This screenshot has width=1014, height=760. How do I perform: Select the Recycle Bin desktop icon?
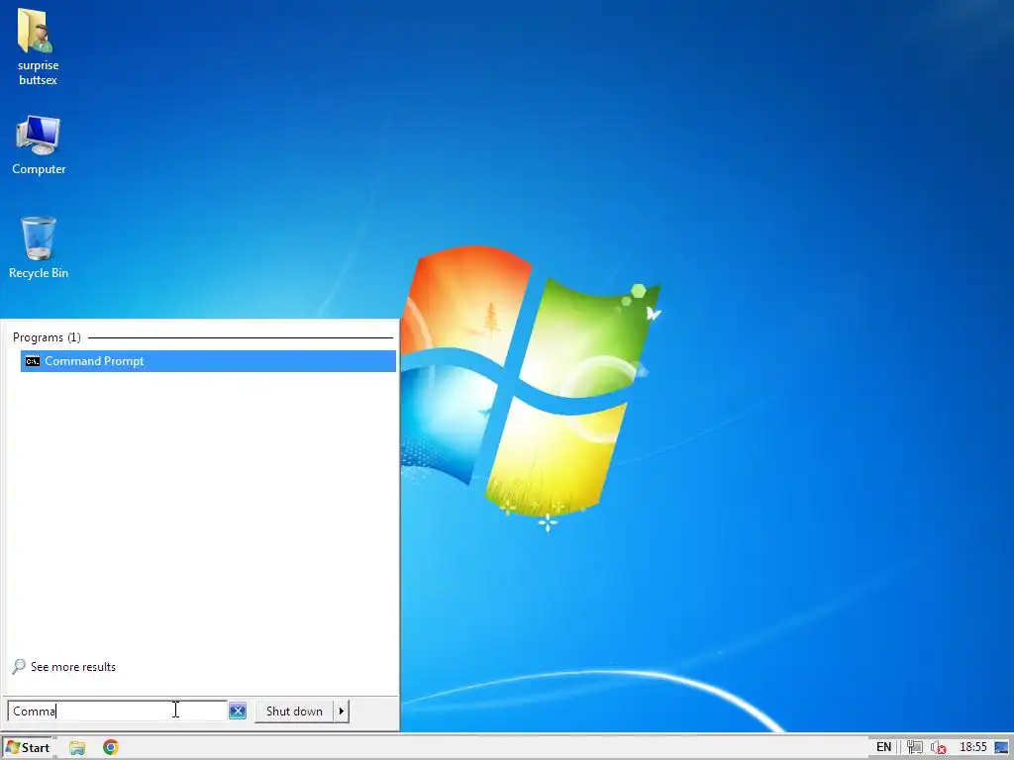(39, 247)
